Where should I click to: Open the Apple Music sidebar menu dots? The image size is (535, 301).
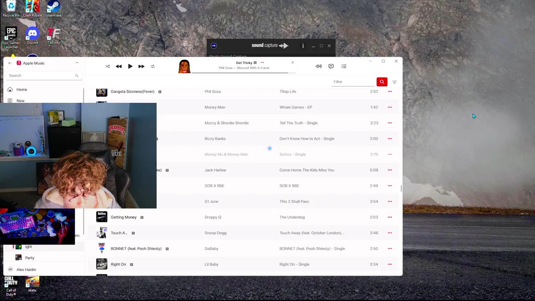pos(77,63)
